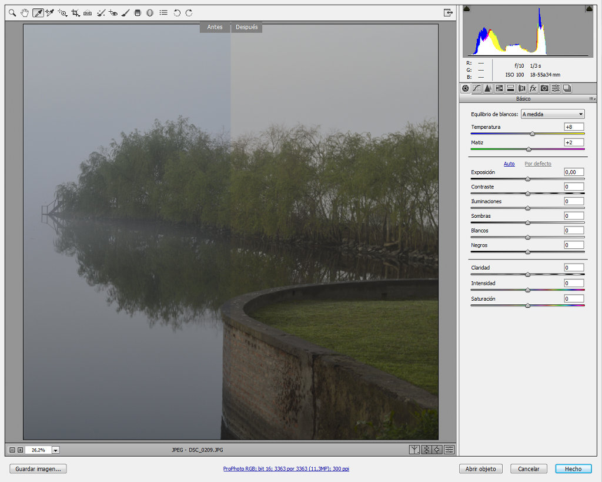Screen dimensions: 602x482
Task: Toggle highlight clipping warning in histogram
Action: [x=589, y=8]
